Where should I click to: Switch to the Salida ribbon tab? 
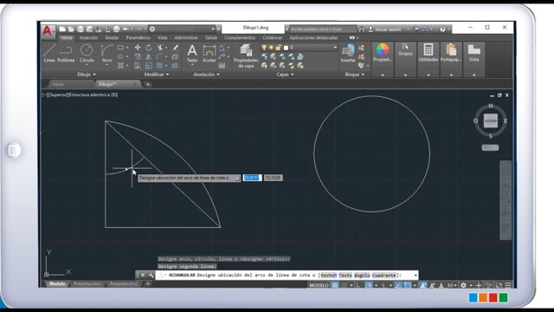(x=211, y=37)
